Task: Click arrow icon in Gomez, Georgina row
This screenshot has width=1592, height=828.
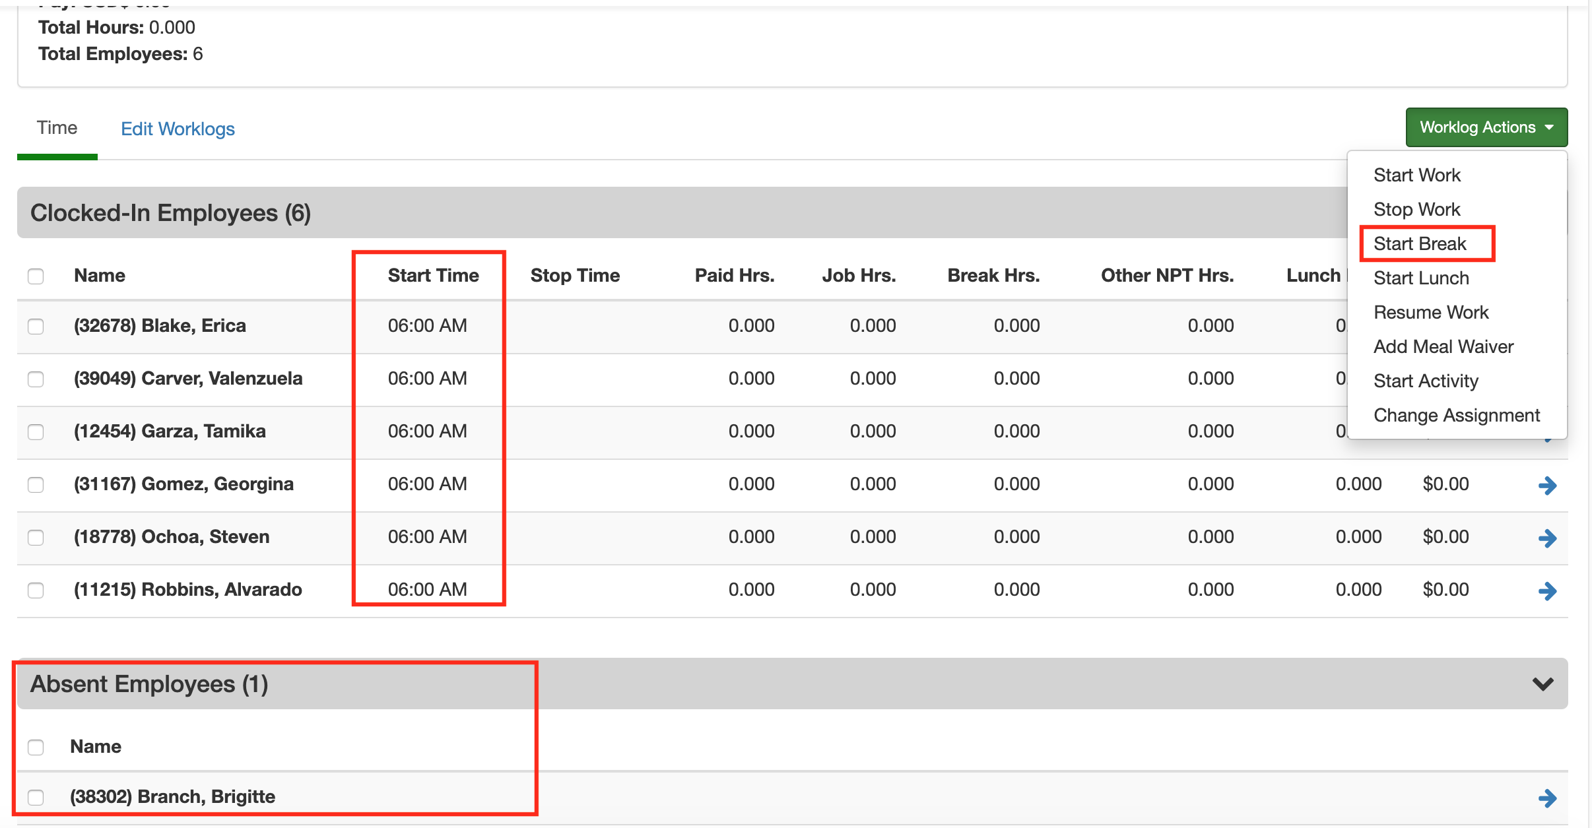Action: (x=1546, y=486)
